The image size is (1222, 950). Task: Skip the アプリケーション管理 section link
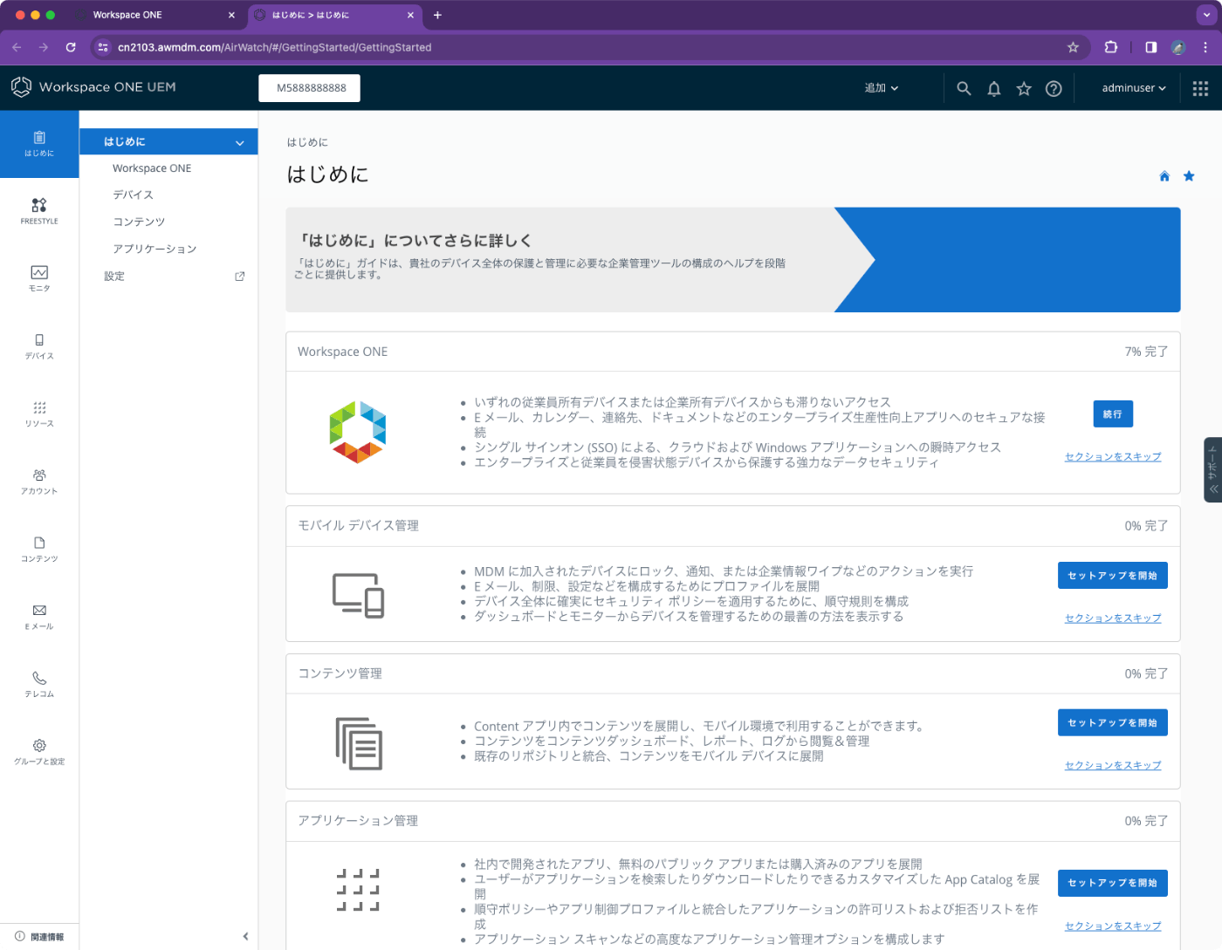1113,926
